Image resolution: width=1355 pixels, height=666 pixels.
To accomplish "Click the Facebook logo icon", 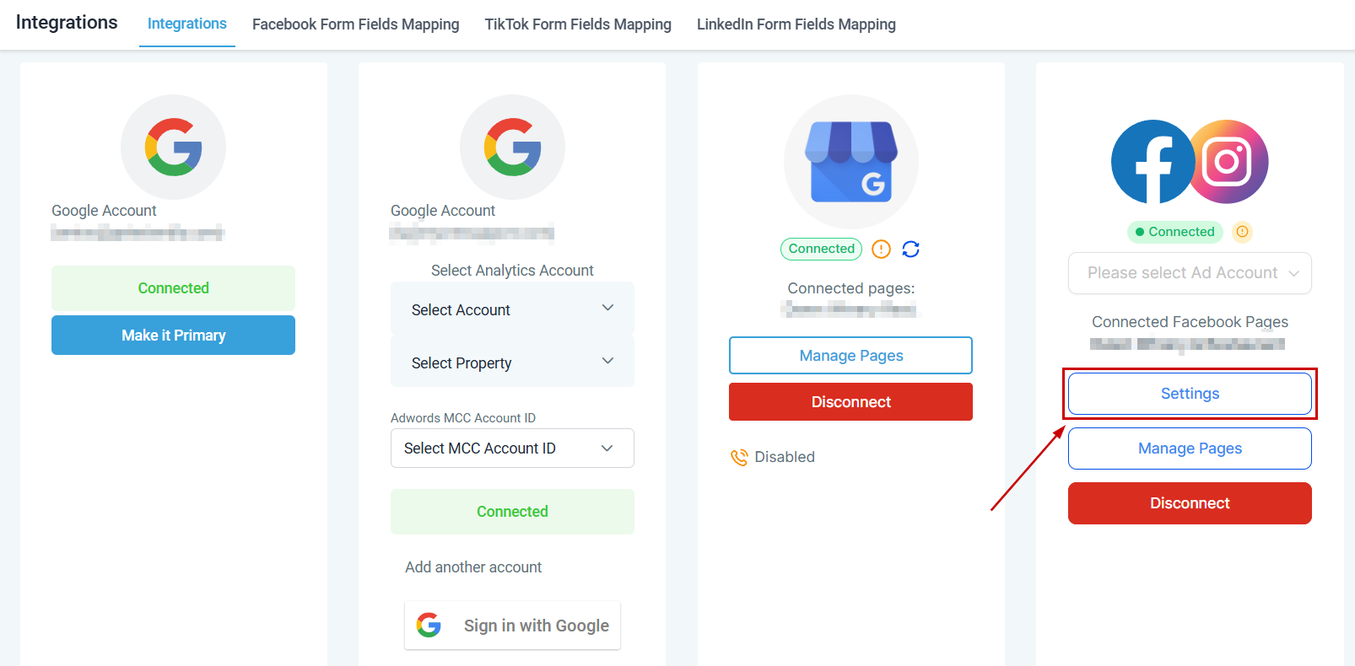I will click(1153, 162).
